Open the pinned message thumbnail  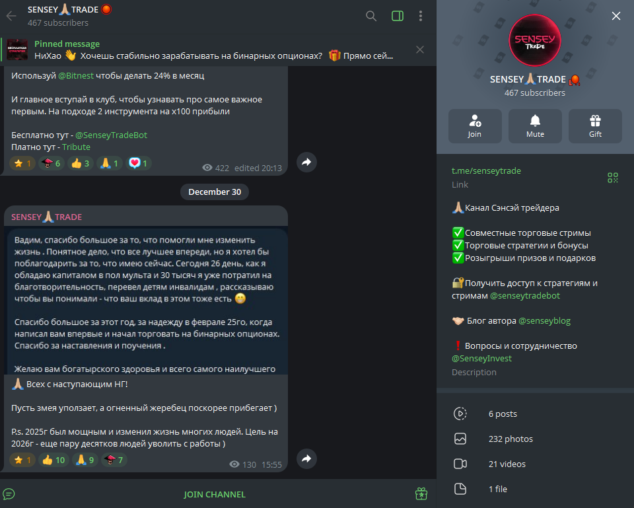[17, 50]
